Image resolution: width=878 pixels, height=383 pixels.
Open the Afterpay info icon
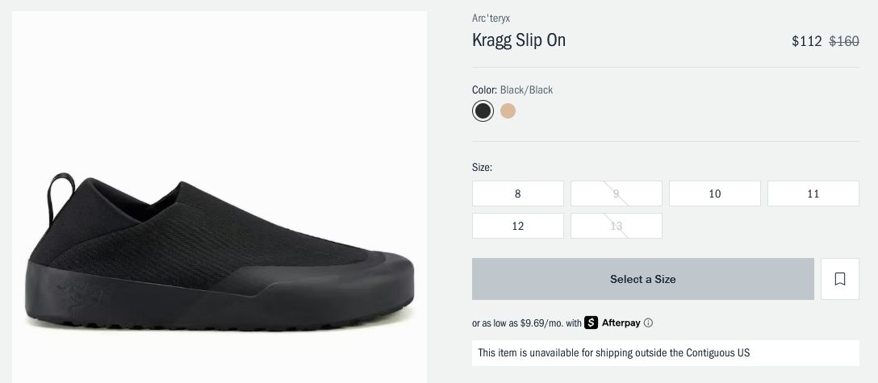(648, 323)
